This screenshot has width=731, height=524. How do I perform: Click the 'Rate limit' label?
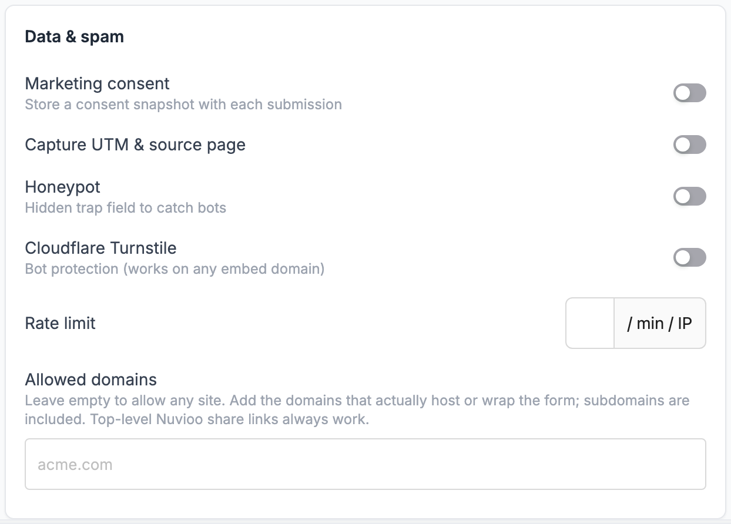pyautogui.click(x=60, y=323)
